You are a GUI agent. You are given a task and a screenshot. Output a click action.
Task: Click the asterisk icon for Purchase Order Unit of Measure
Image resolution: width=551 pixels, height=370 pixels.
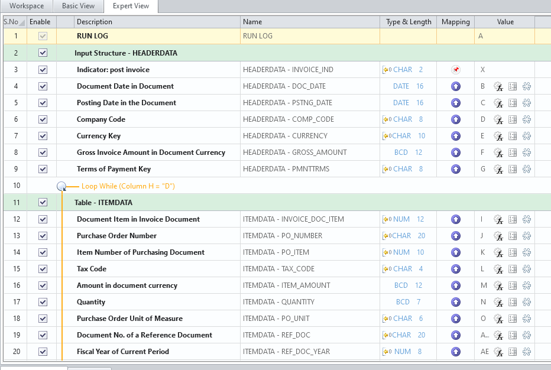tap(526, 319)
